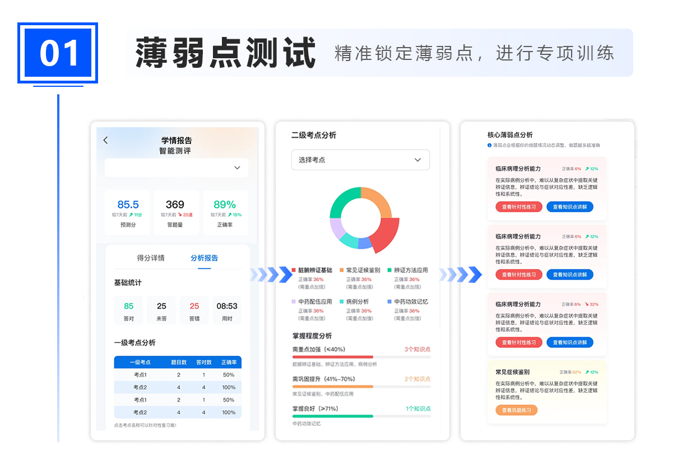Screen dimensions: 696x470
Task: Go back using the 学情报告 header arrow
Action: pyautogui.click(x=105, y=141)
